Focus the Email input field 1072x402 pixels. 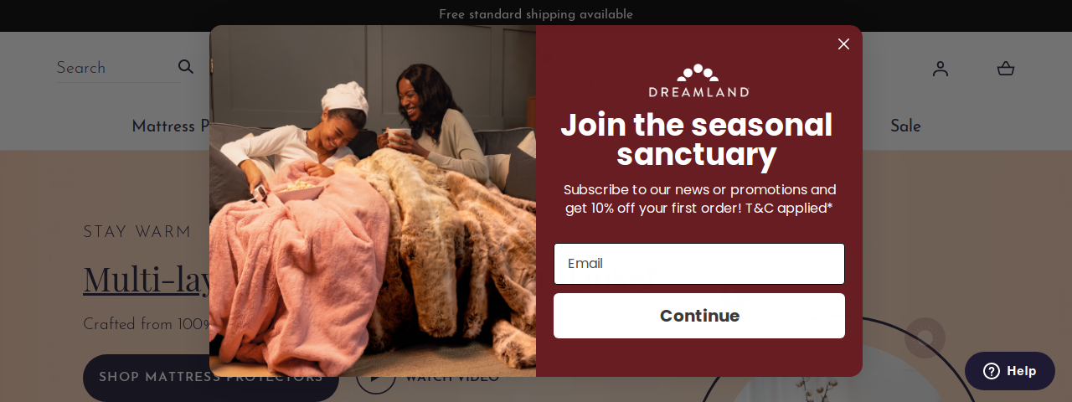tap(699, 264)
